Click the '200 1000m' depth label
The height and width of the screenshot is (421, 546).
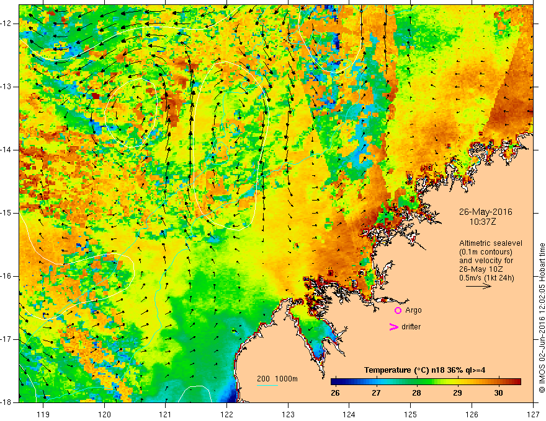[277, 379]
